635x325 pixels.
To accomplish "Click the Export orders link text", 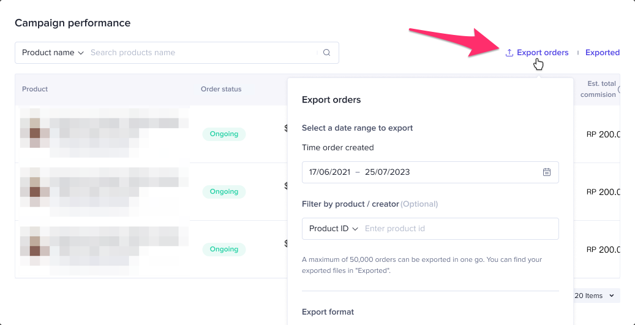I will pos(543,53).
